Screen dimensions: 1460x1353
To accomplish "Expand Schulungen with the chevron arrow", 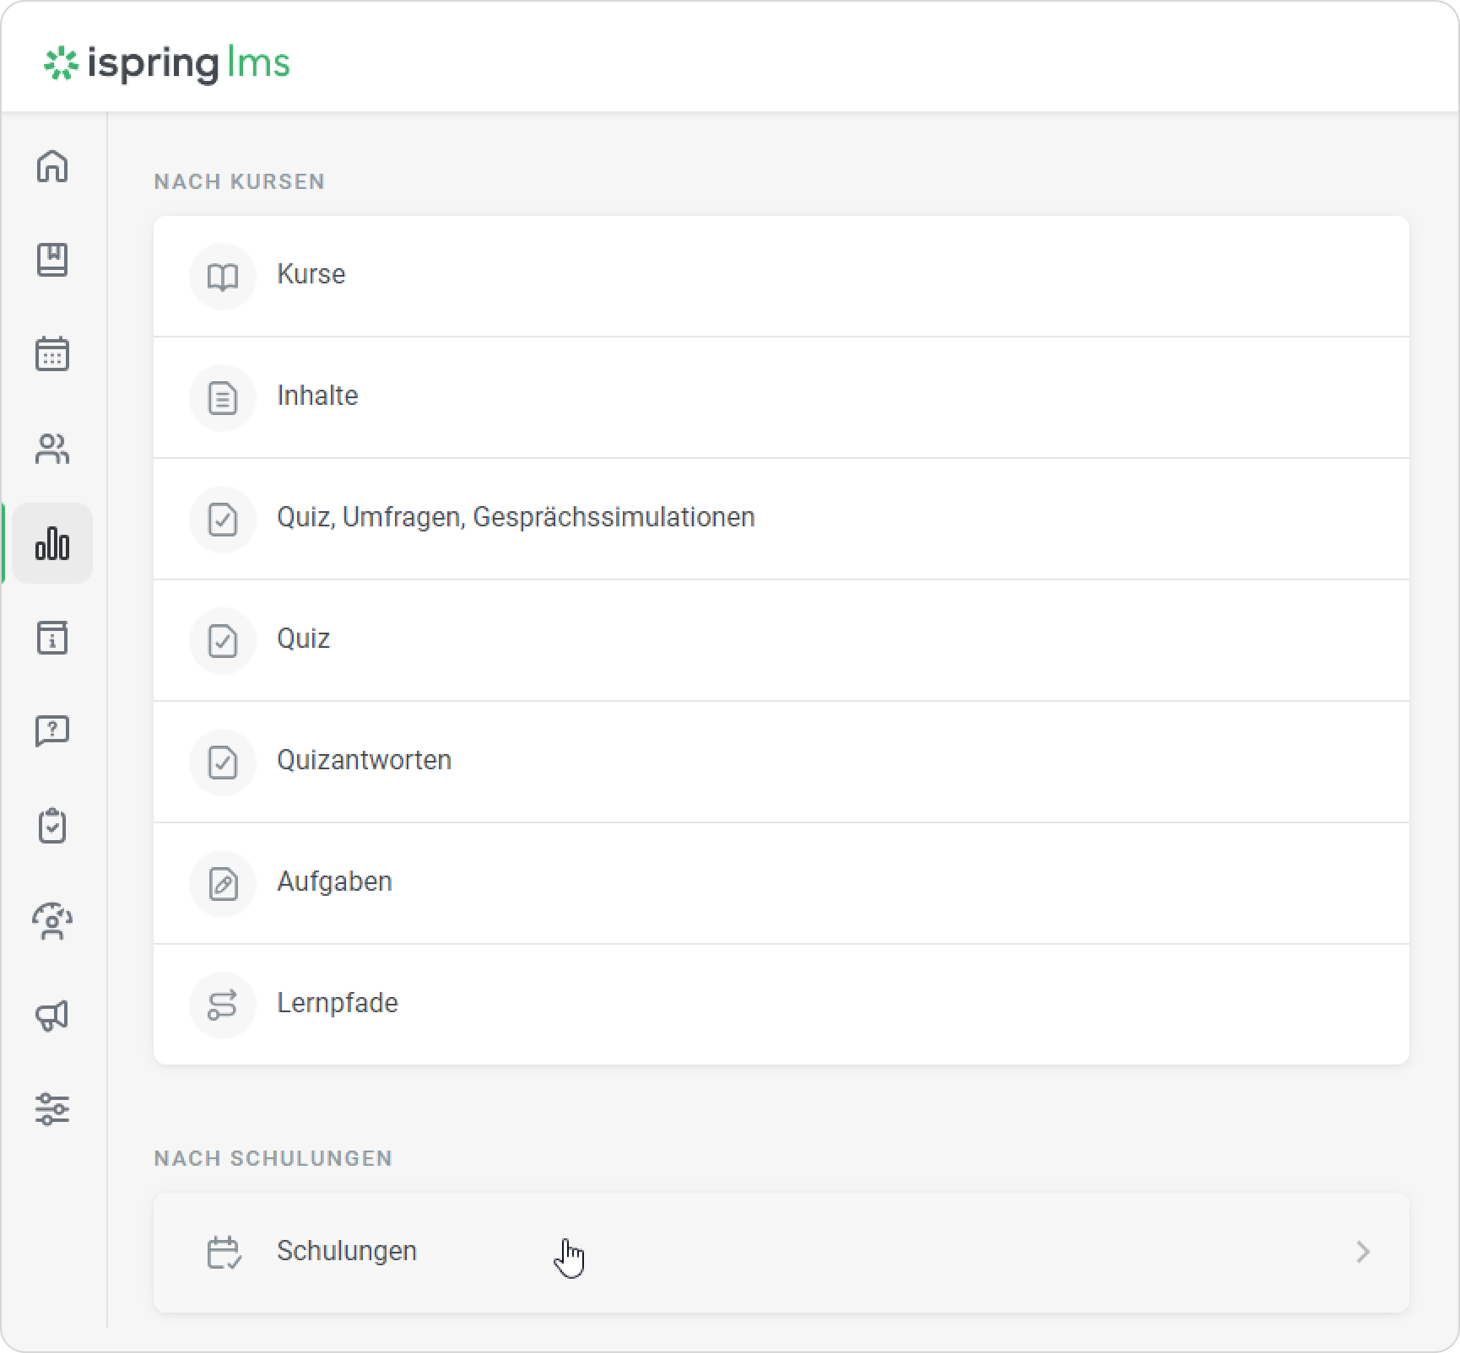I will point(1363,1252).
